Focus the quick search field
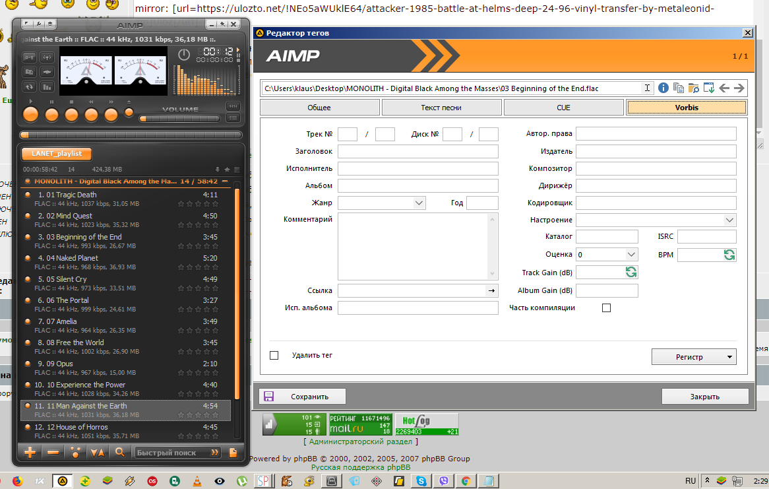Screen dimensions: 769x489 coord(171,453)
